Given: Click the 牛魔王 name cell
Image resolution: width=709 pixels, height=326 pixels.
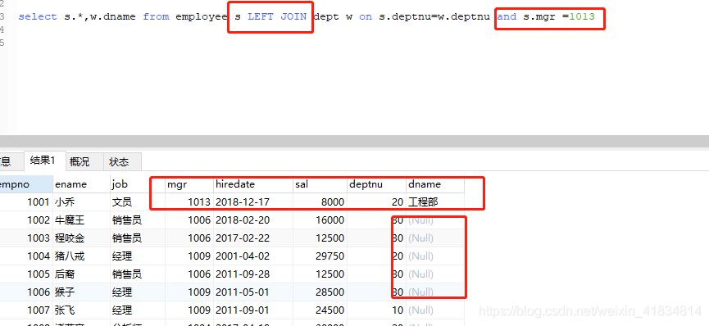Looking at the screenshot, I should click(82, 220).
